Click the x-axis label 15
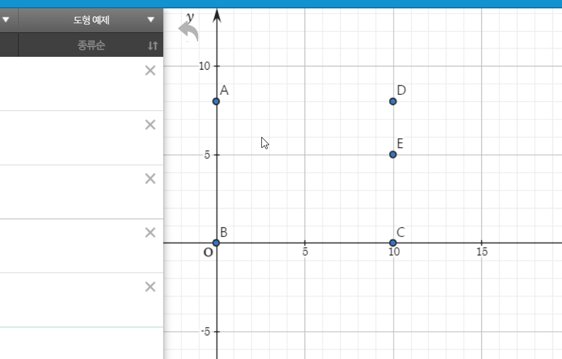Viewport: 562px width, 359px height. tap(482, 252)
